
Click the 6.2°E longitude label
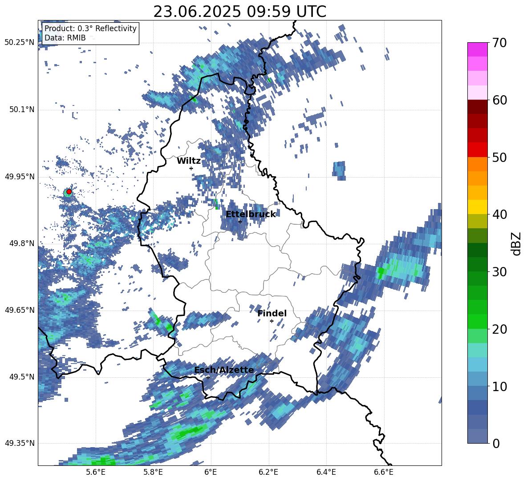pos(268,472)
